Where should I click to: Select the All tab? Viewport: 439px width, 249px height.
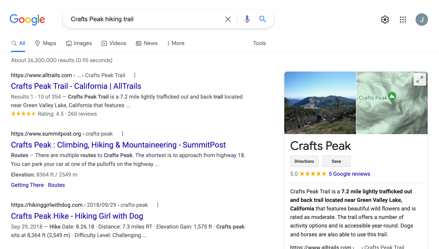point(18,43)
